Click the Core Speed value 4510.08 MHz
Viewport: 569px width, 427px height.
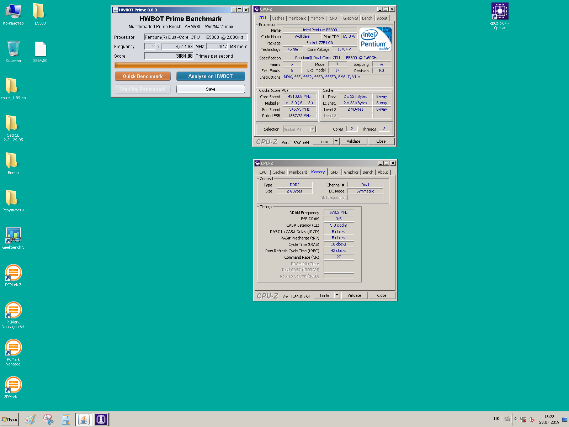(x=299, y=96)
